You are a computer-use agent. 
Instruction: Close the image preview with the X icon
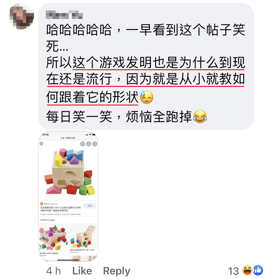click(41, 143)
